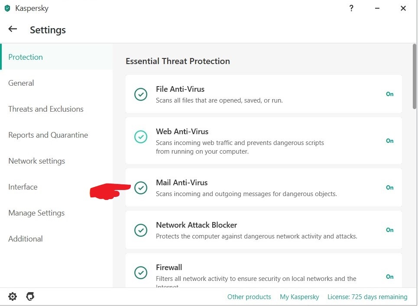Click the File Anti-Virus checkmark circle
418x306 pixels.
click(140, 94)
